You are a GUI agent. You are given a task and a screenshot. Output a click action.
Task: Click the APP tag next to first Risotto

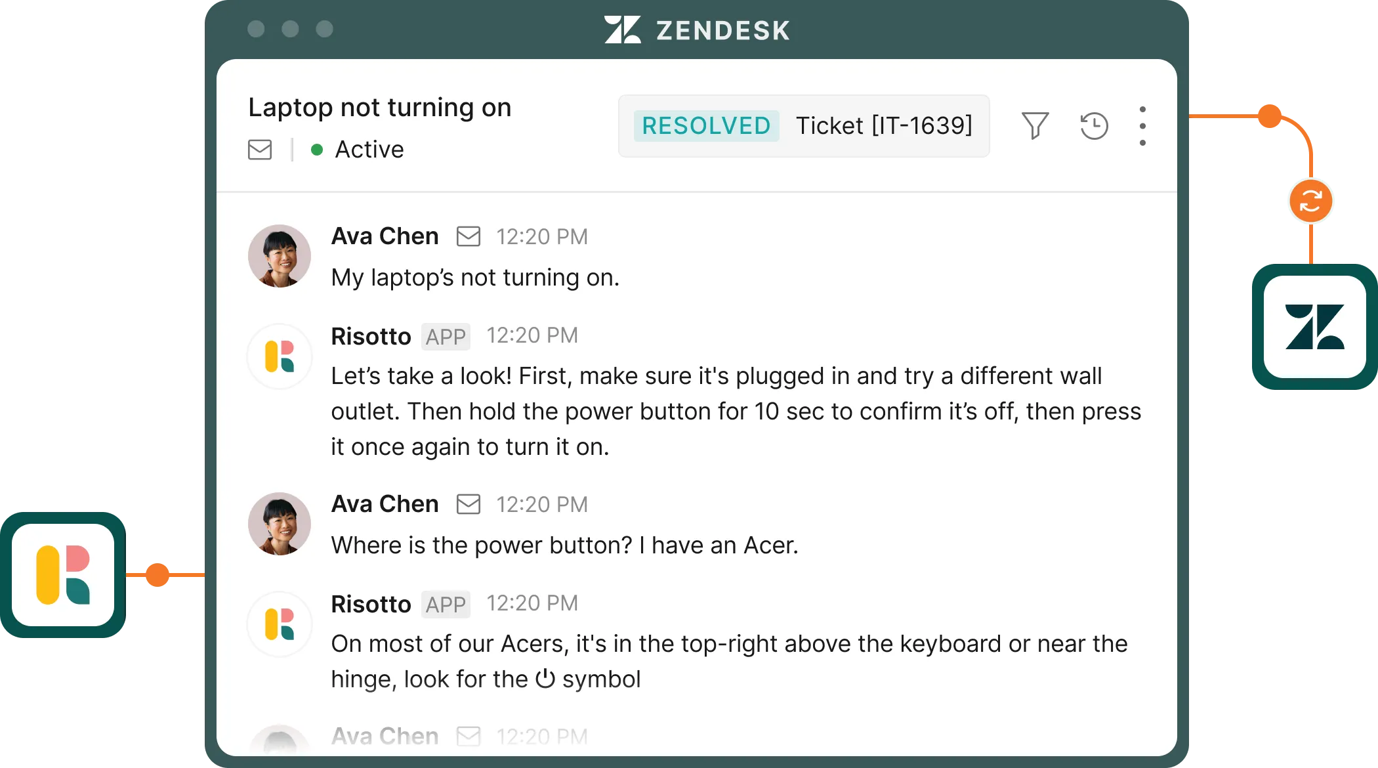coord(446,337)
